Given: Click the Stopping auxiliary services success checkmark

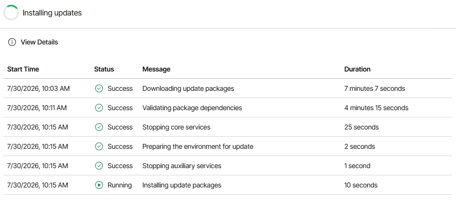Looking at the screenshot, I should (x=99, y=166).
